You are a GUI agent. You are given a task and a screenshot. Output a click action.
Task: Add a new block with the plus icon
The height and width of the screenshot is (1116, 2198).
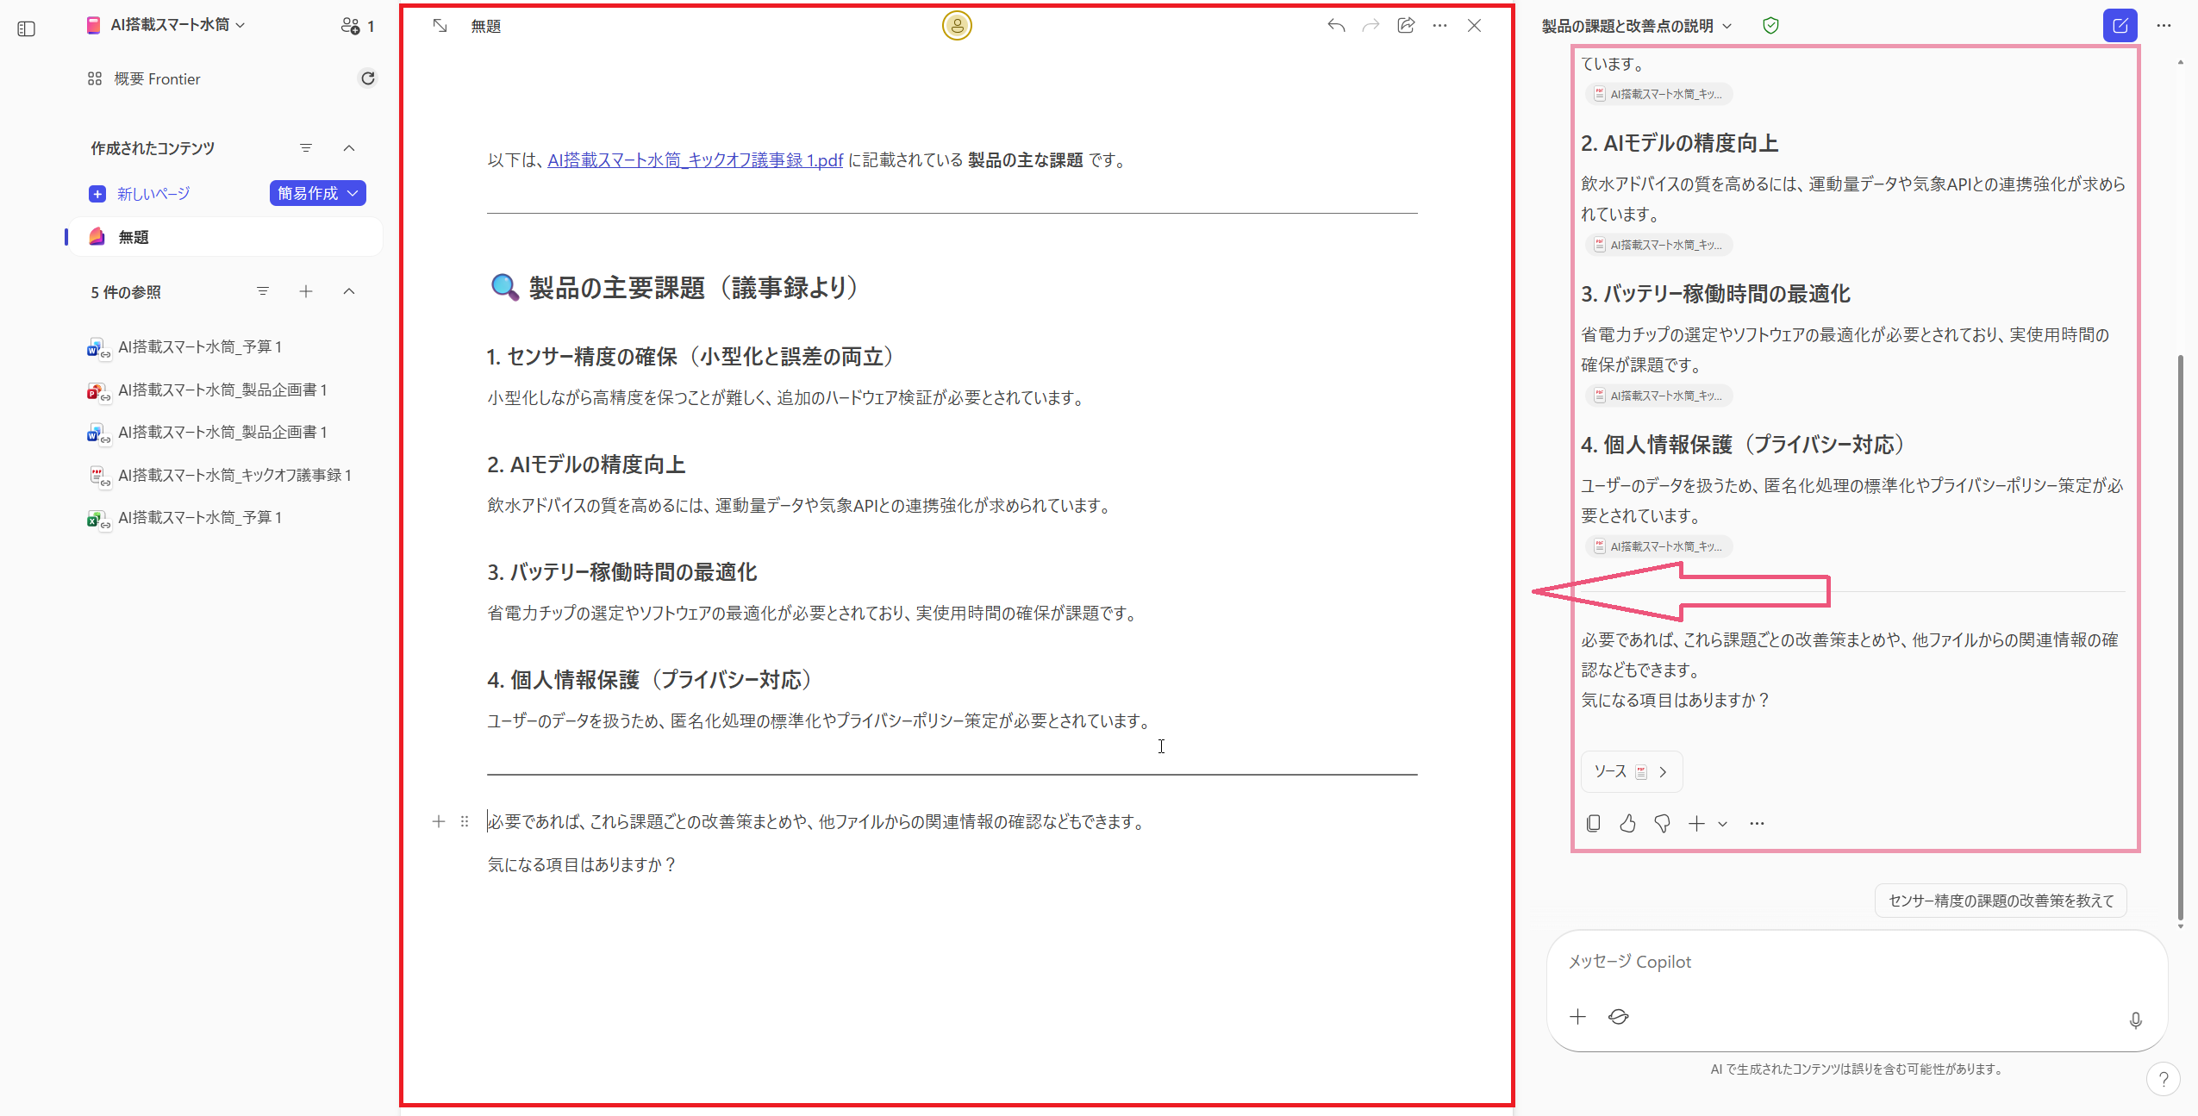439,821
